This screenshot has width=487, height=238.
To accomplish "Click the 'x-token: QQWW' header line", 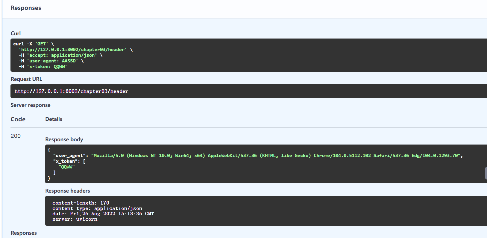I will click(x=43, y=67).
